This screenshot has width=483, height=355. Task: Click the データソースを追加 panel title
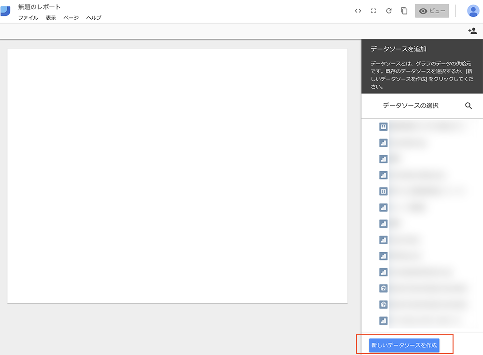tap(398, 49)
